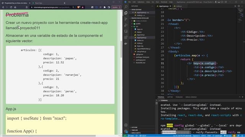245x137 pixels.
Task: Open the Docker view in activity bar
Action: click(x=126, y=43)
